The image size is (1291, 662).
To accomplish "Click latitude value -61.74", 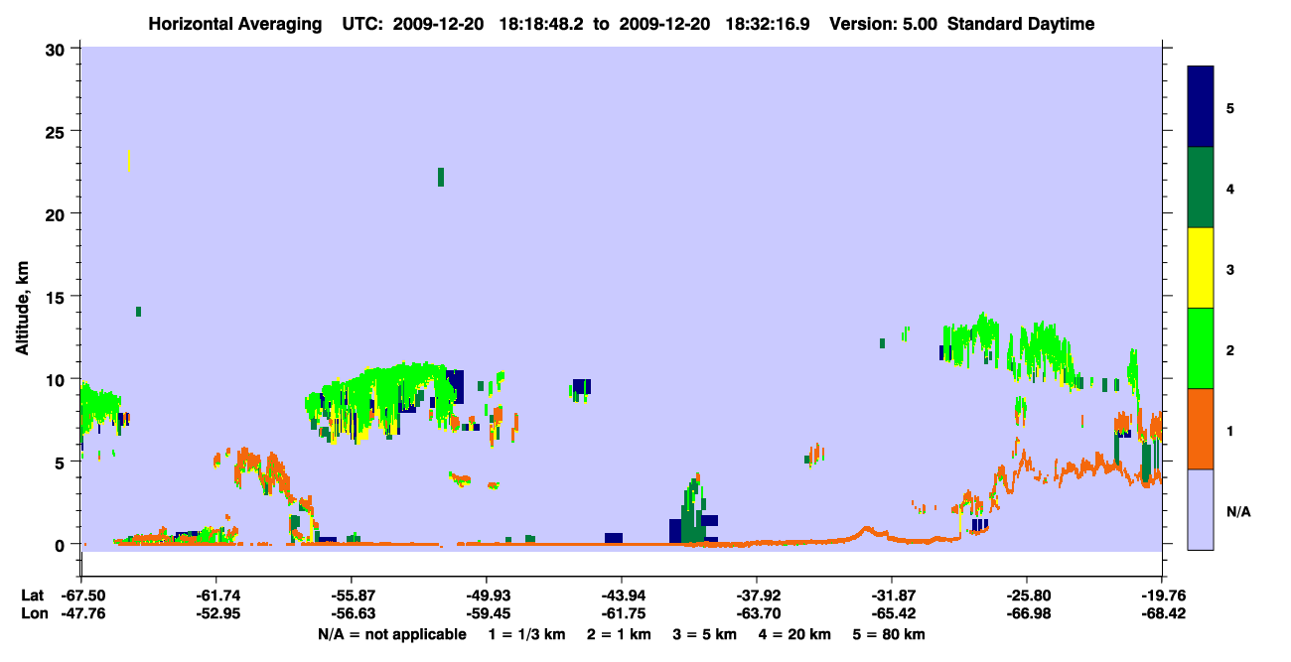I will pyautogui.click(x=216, y=596).
